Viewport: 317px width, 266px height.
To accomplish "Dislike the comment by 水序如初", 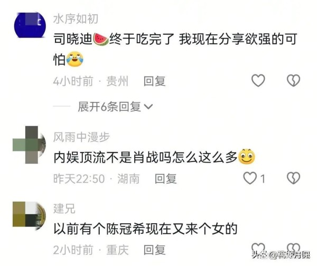I will click(x=293, y=80).
